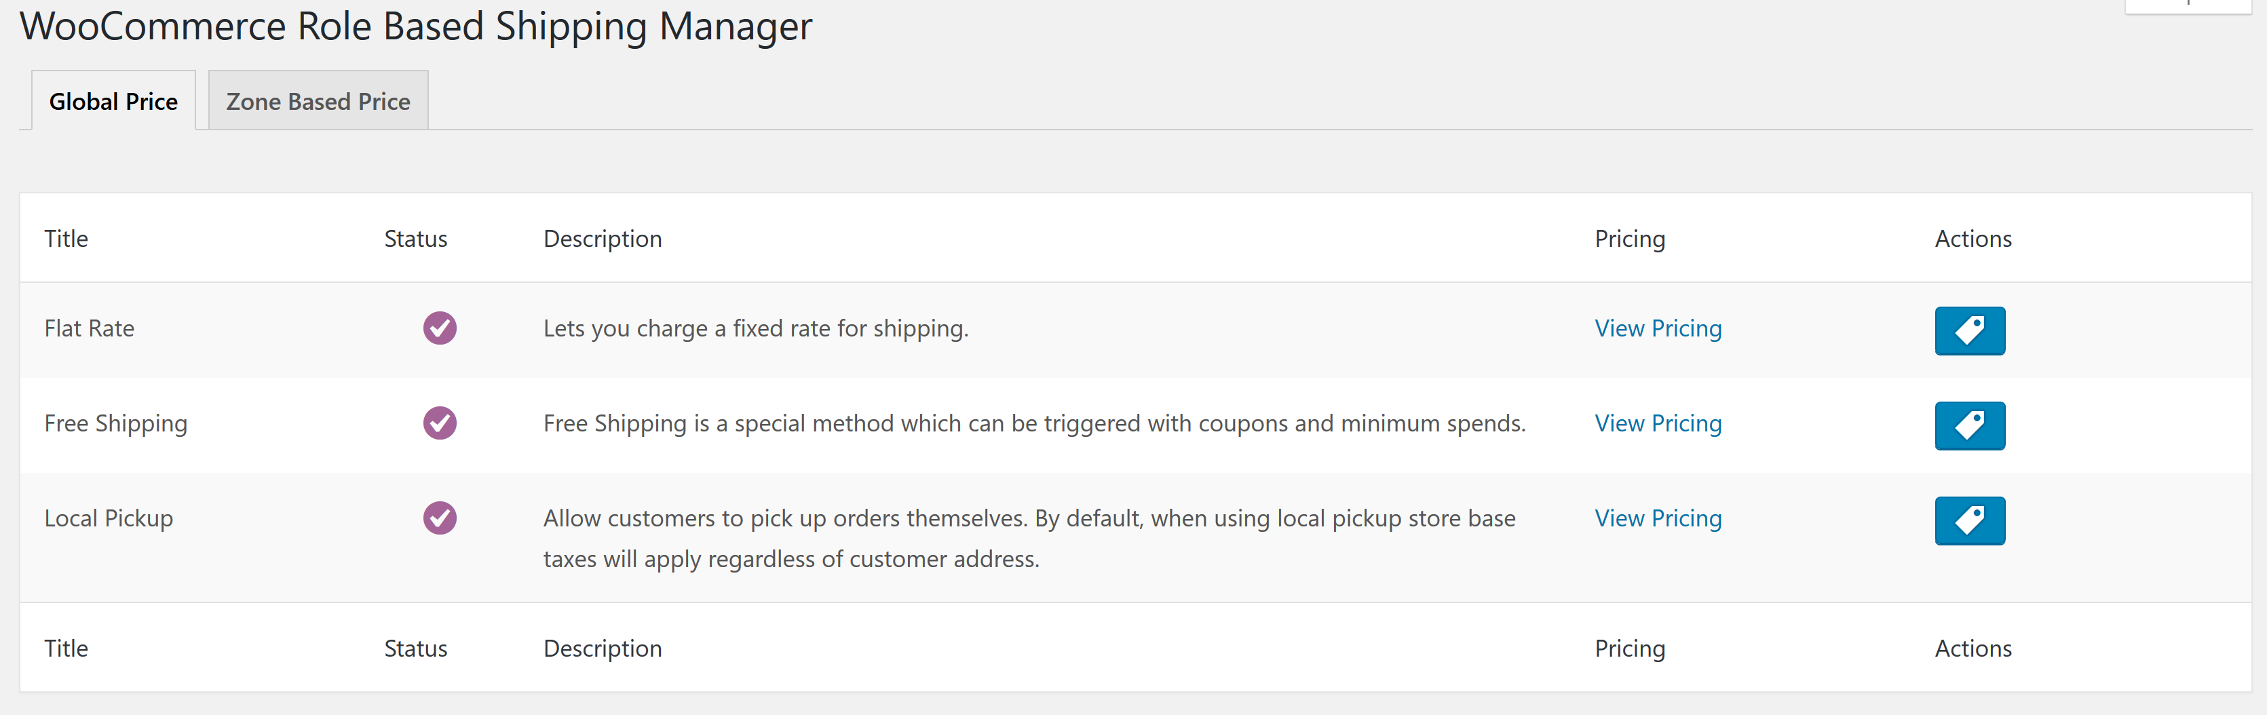The height and width of the screenshot is (715, 2267).
Task: Switch to the Zone Based Price tab
Action: click(318, 101)
